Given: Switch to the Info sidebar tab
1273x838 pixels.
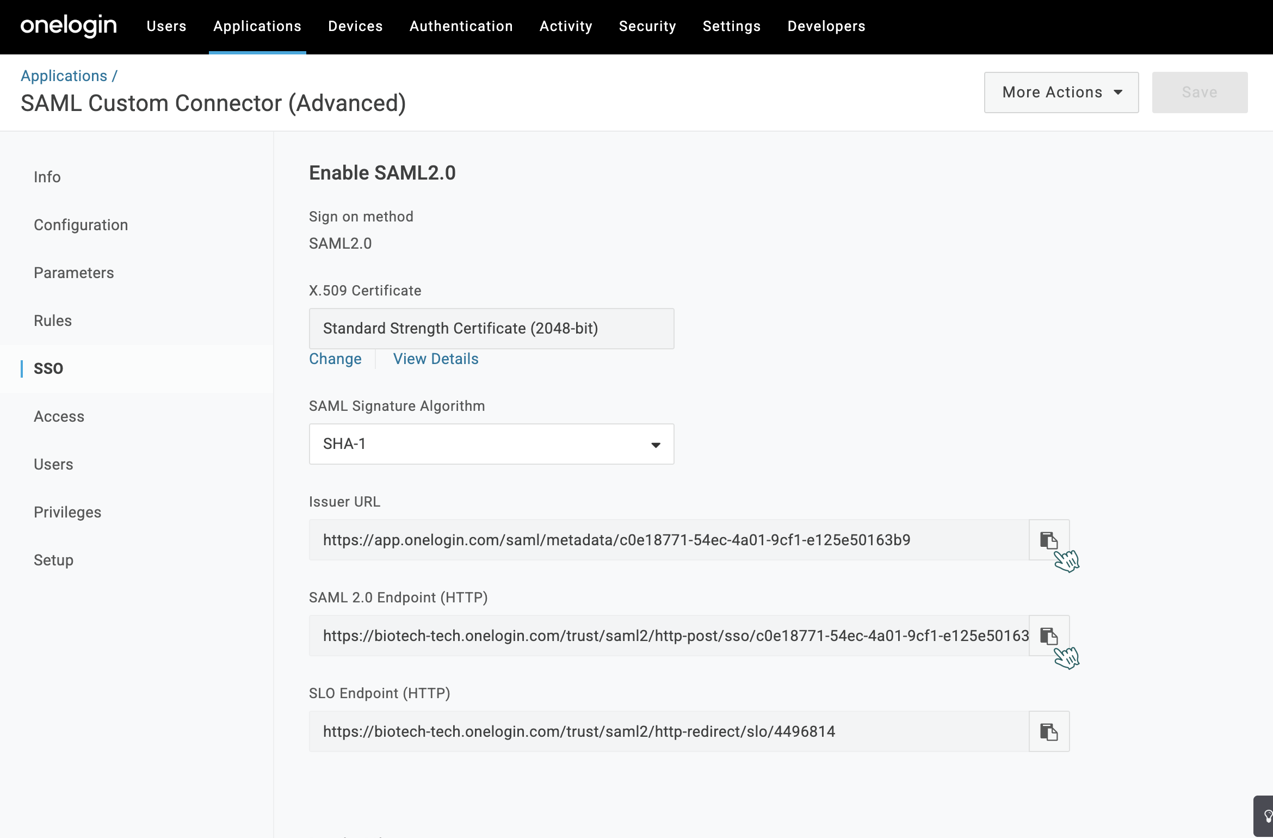Looking at the screenshot, I should tap(47, 177).
